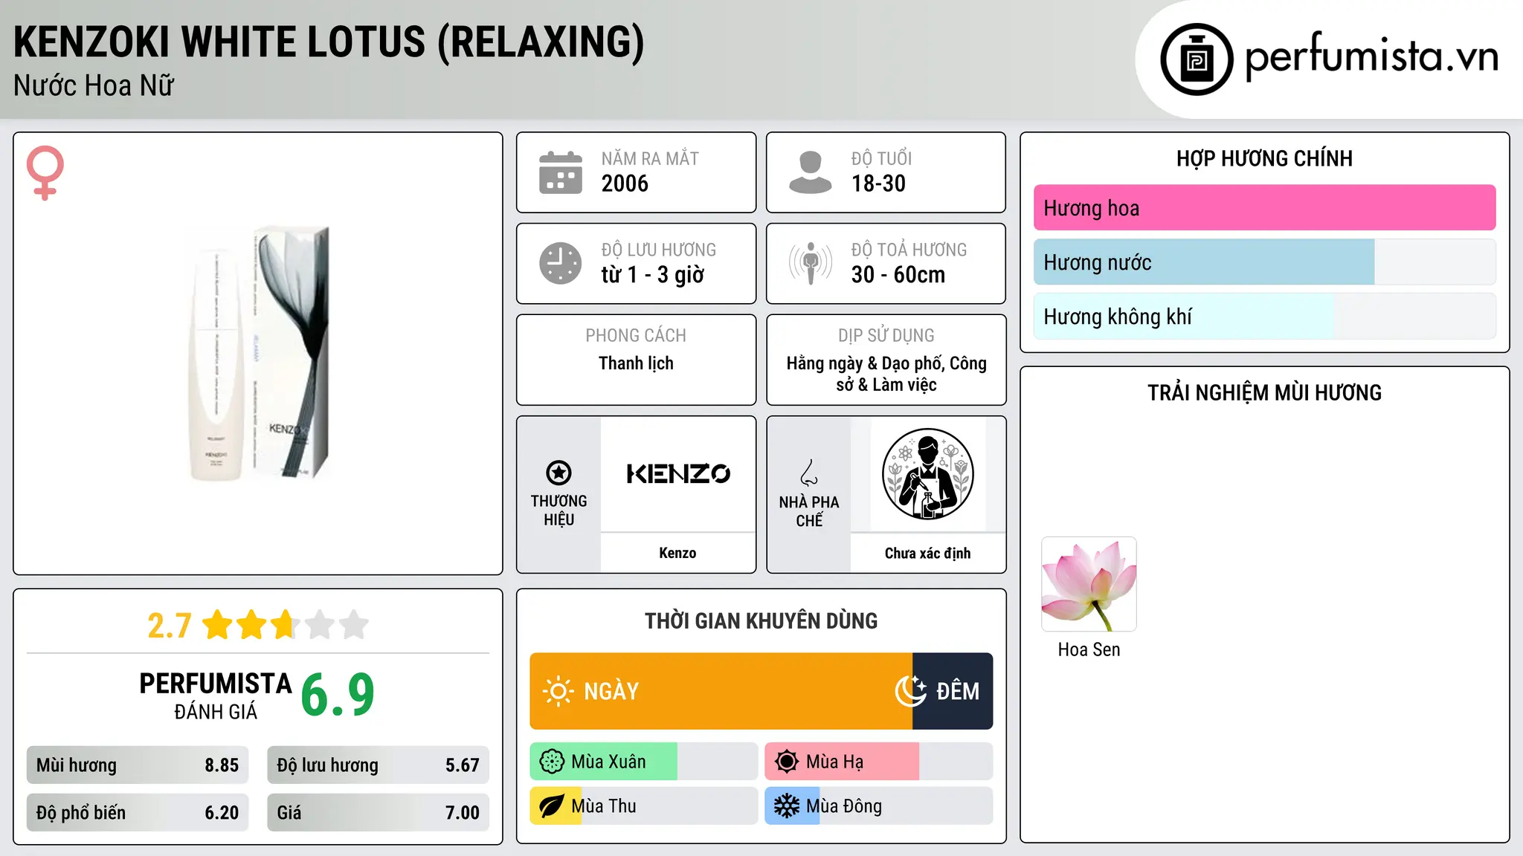Click the first gold rating star
This screenshot has height=856, width=1523.
[218, 625]
